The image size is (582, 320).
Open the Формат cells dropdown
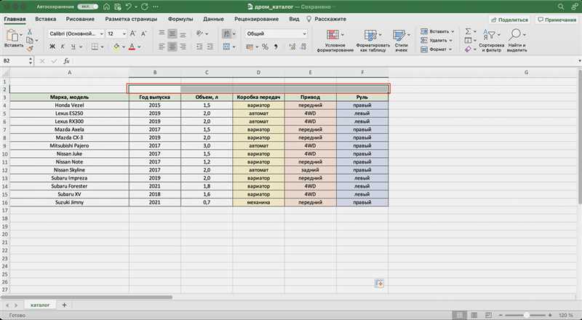tap(437, 49)
